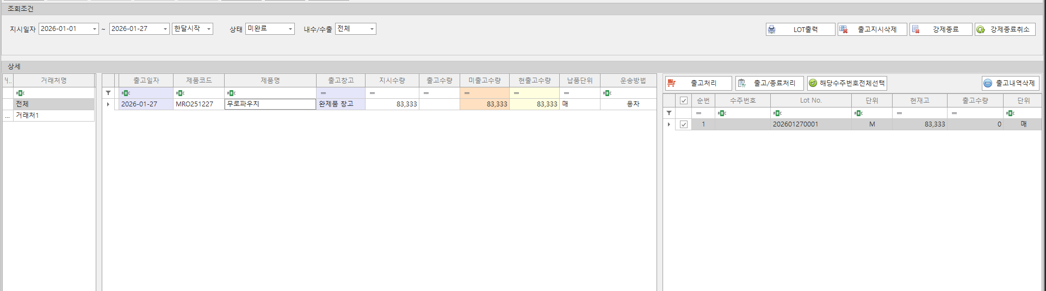Click the equals filter icon under 현출고수량

[516, 93]
